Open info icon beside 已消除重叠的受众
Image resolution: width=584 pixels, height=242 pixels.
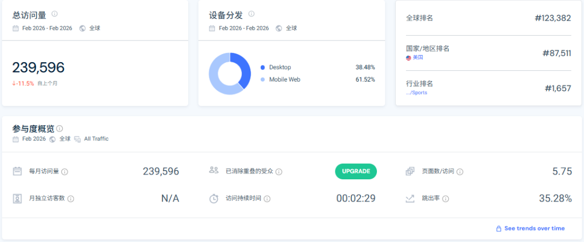click(278, 172)
